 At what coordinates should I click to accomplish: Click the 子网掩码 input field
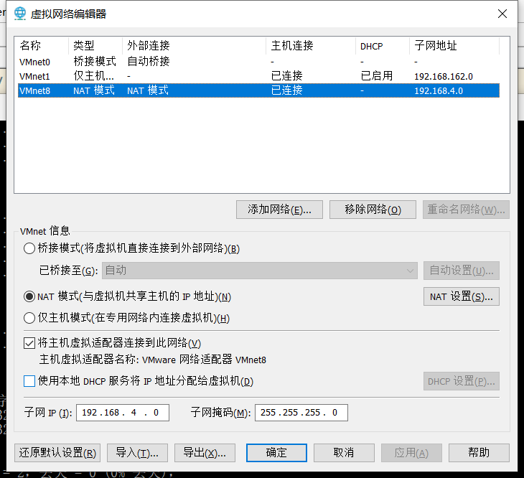[x=301, y=413]
